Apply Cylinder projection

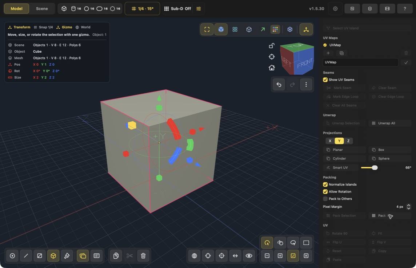click(x=344, y=159)
